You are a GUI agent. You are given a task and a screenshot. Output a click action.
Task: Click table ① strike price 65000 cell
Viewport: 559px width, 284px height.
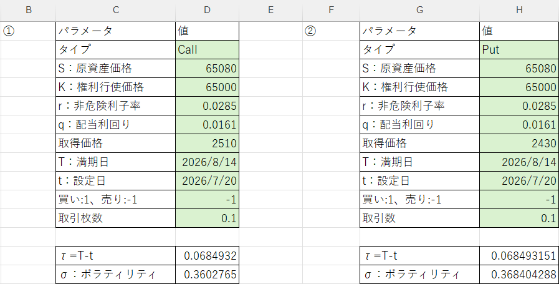207,87
